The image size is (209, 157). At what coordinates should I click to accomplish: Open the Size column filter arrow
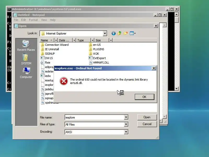click(x=111, y=40)
